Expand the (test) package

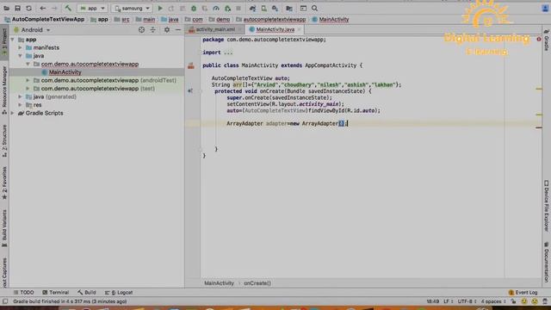click(28, 89)
